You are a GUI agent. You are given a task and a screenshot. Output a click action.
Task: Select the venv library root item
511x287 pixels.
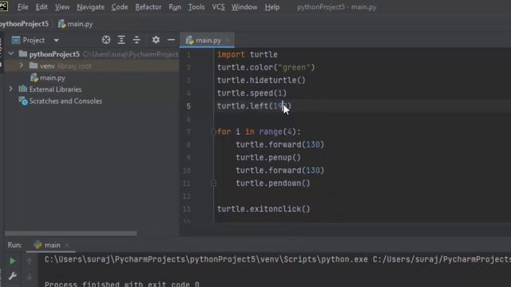click(x=92, y=66)
